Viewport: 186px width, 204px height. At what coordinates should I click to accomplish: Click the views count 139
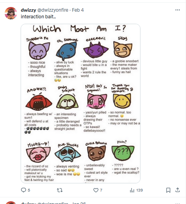pyautogui.click(x=139, y=190)
